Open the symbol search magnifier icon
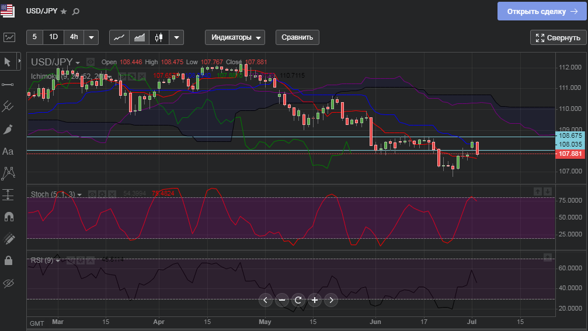This screenshot has height=331, width=588. (x=76, y=12)
